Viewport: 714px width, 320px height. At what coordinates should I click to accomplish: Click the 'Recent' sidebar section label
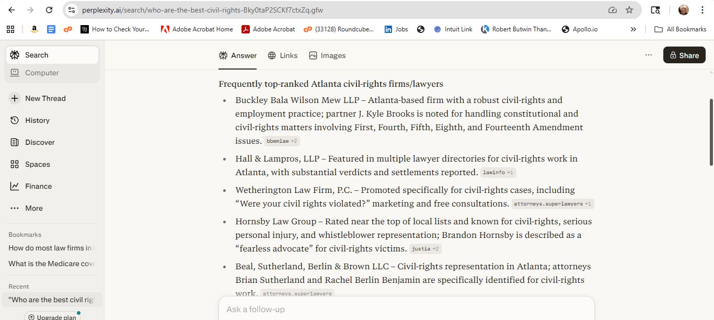19,287
